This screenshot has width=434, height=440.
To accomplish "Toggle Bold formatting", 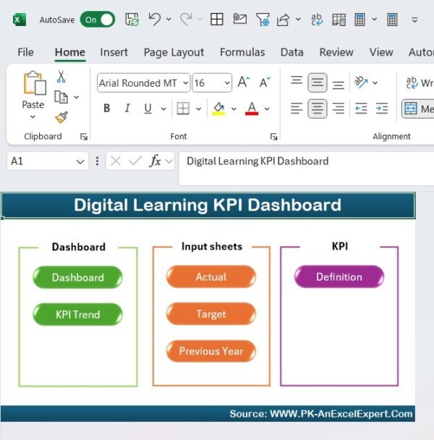I will click(106, 109).
